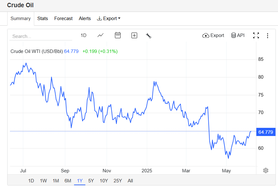Click the cloud Export button in chart
The image size is (278, 188).
(x=213, y=36)
